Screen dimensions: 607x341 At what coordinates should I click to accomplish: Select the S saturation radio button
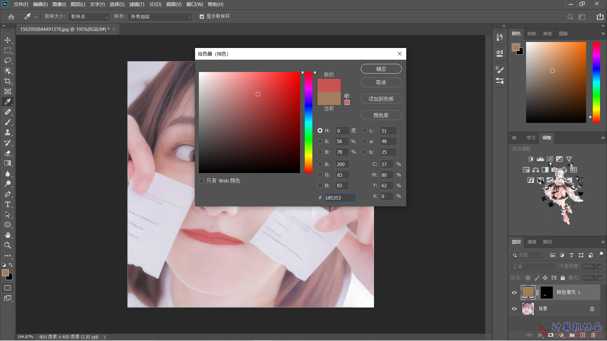(x=320, y=141)
